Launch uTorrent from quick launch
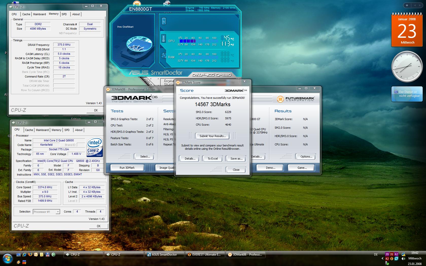 pyautogui.click(x=53, y=255)
